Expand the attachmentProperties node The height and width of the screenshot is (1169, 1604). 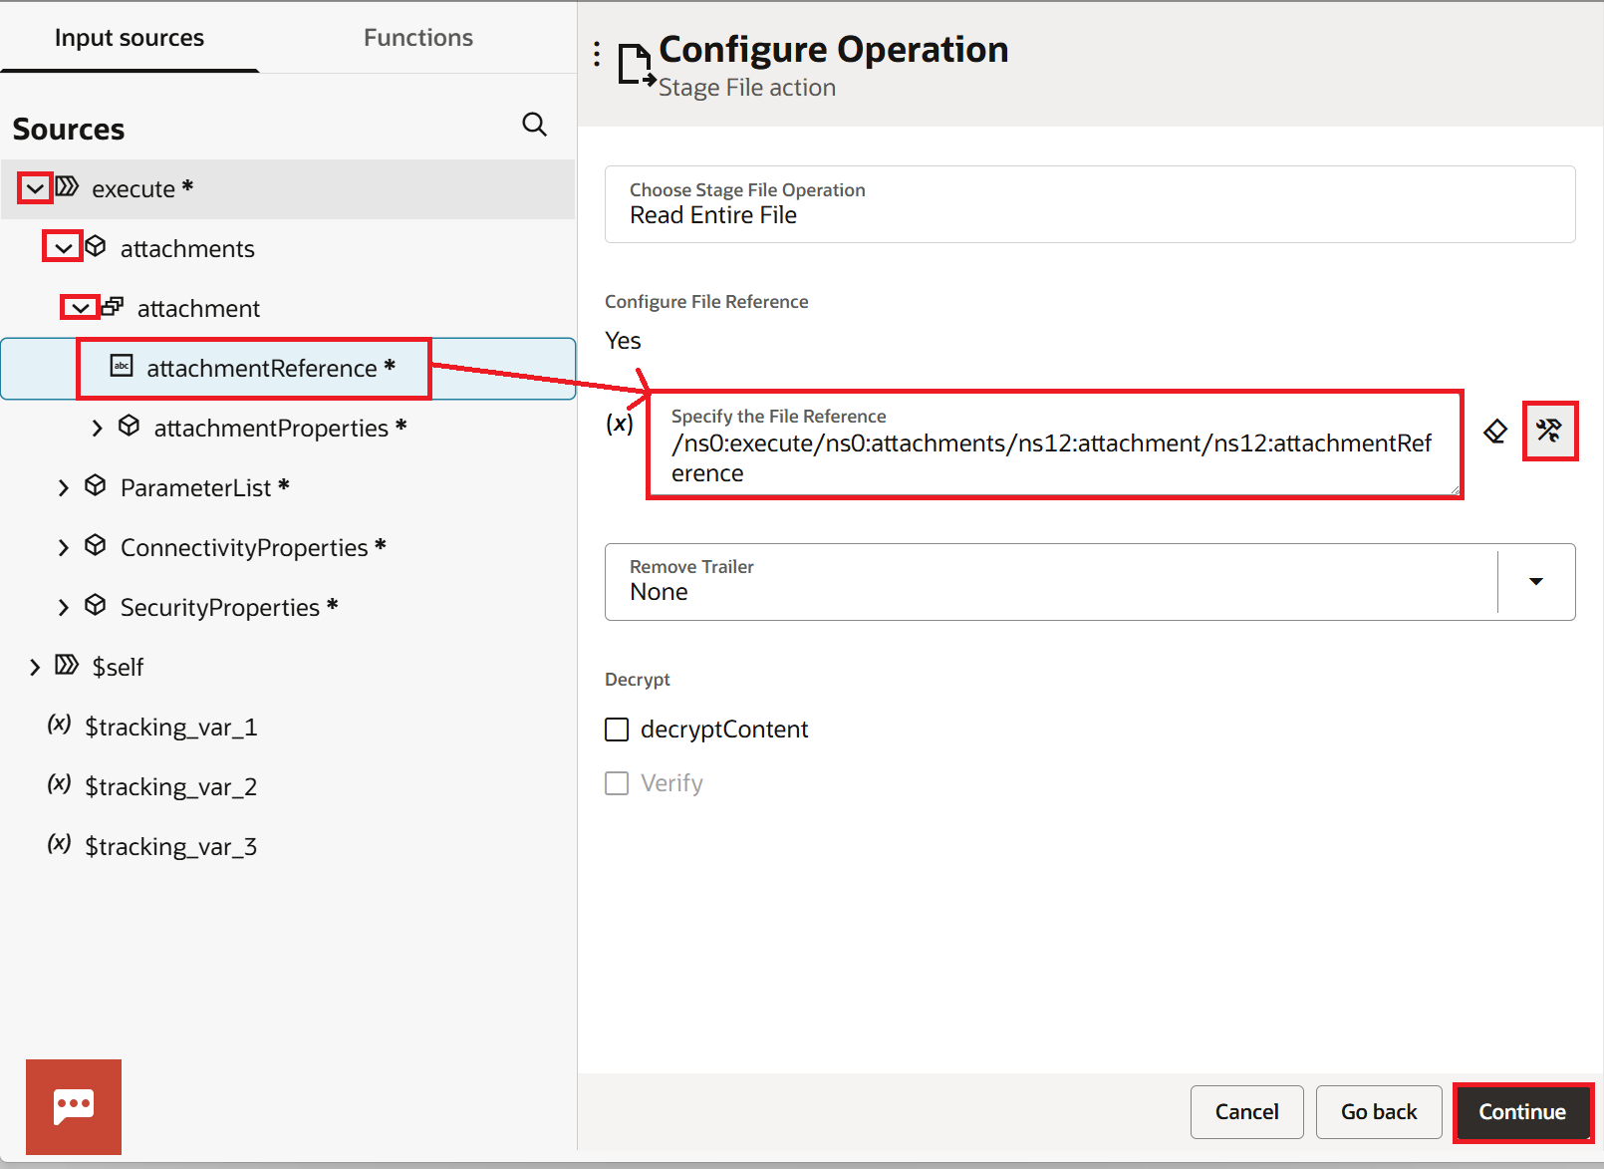click(97, 428)
